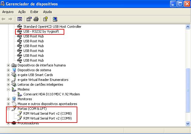Collapse the Portas (COM & LPT) node
Viewport: 191px width, 134px height.
8,109
